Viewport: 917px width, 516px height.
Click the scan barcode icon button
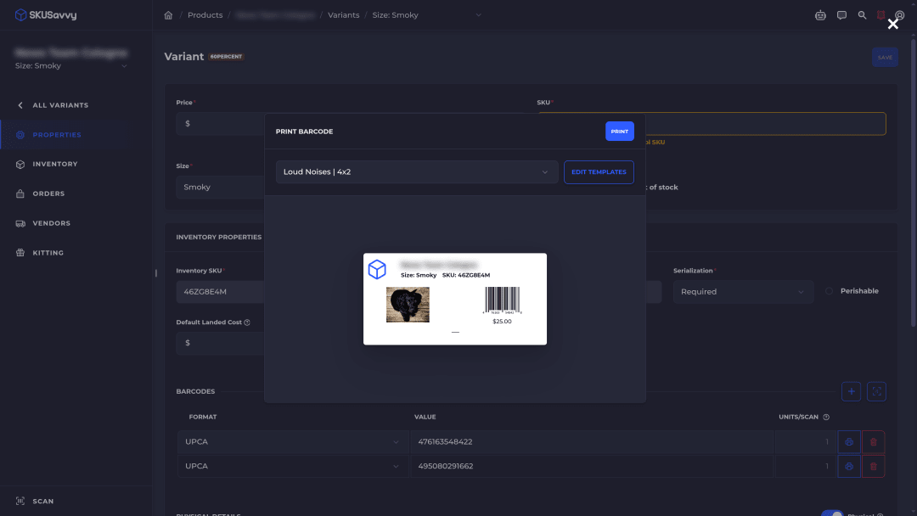876,391
